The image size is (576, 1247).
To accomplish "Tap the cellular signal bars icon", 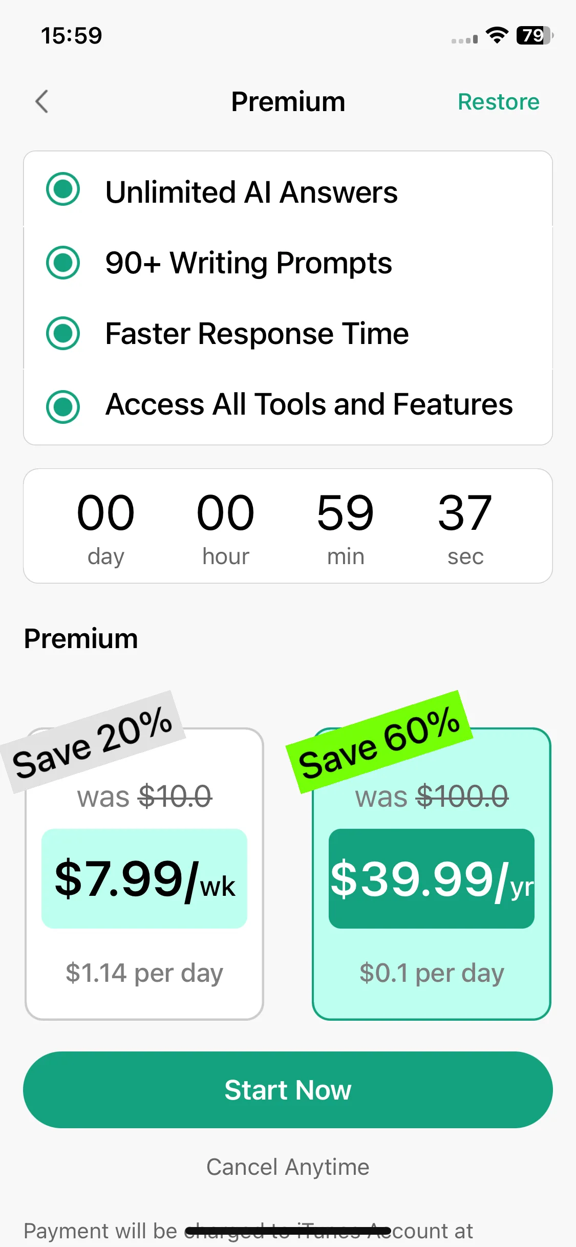I will click(465, 39).
